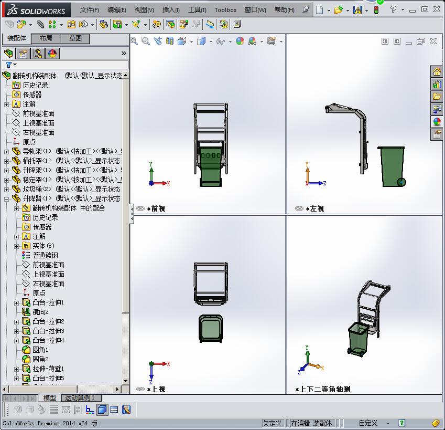445x430 pixels.
Task: Expand the manager tabs chevron
Action: pos(124,54)
